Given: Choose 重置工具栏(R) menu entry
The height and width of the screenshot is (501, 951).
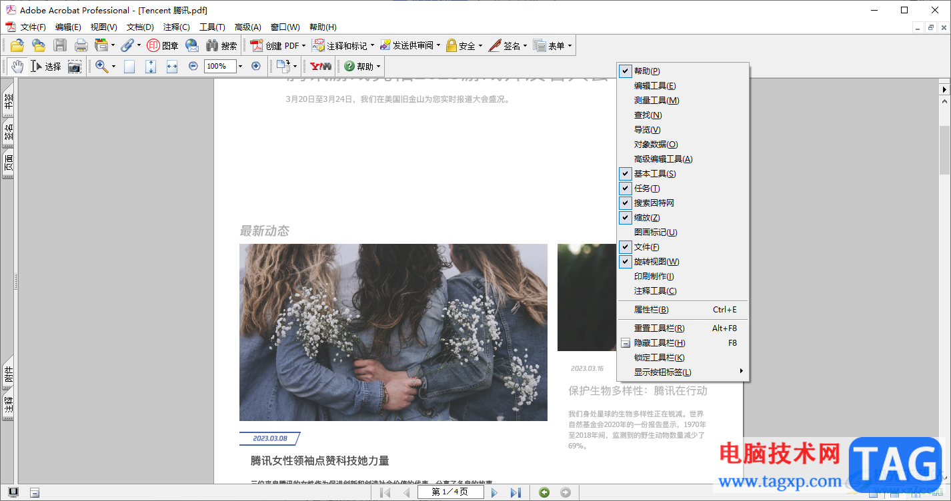Looking at the screenshot, I should click(x=683, y=328).
